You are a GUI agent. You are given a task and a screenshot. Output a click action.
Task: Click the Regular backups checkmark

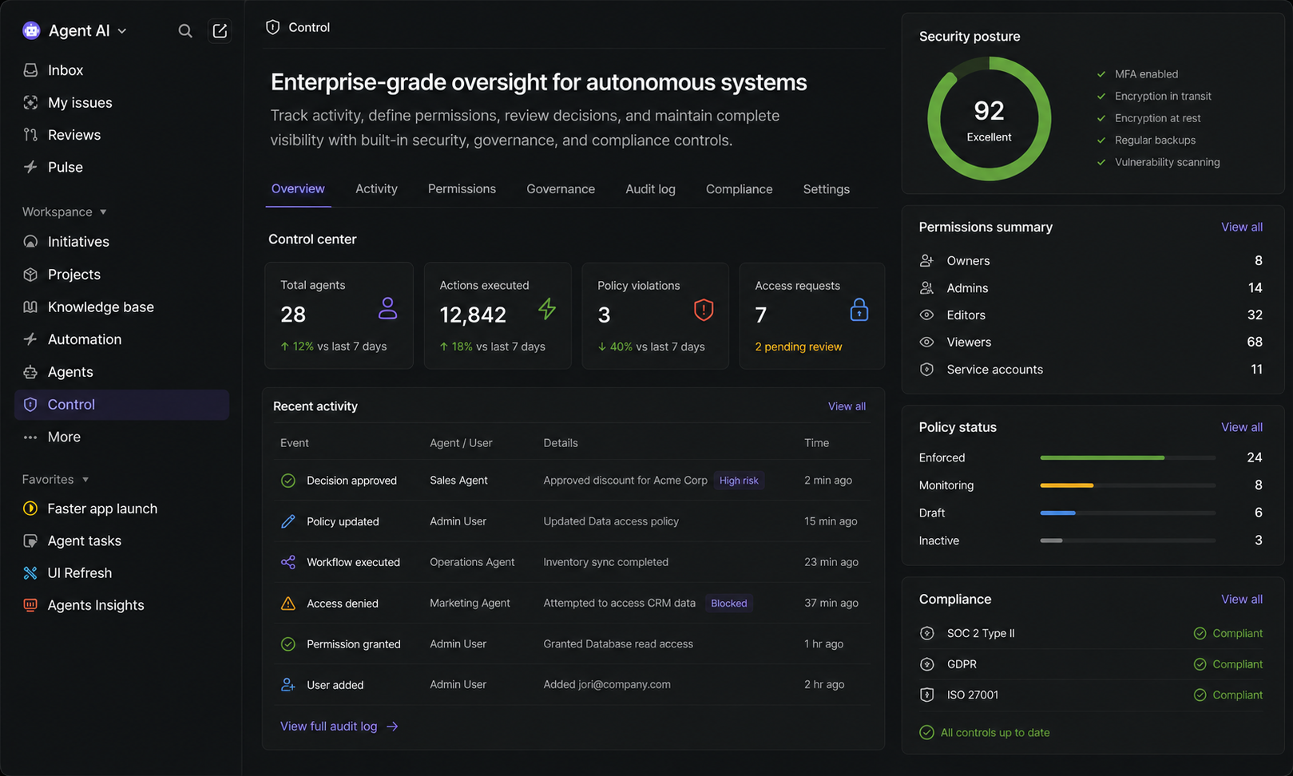[x=1101, y=140]
